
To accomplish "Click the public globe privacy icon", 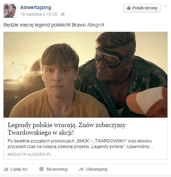I will [63, 14].
